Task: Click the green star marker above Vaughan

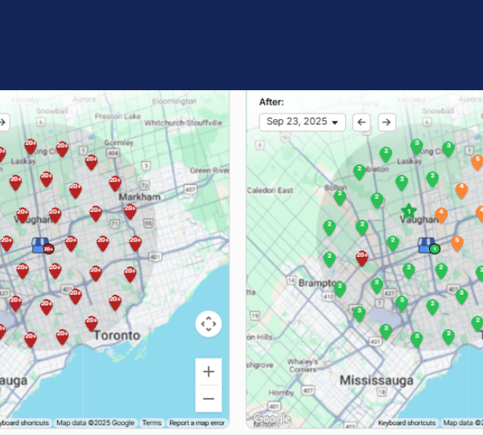Action: tap(409, 211)
